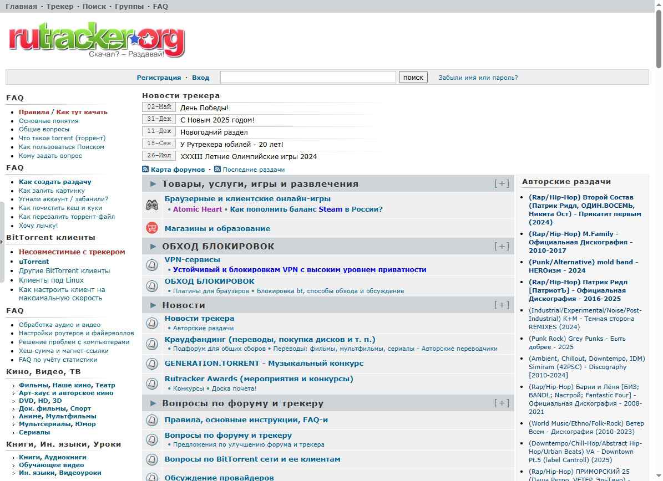Image resolution: width=663 pixels, height=481 pixels.
Task: Click the forum icon next to VPN-сервисы
Action: pos(151,265)
